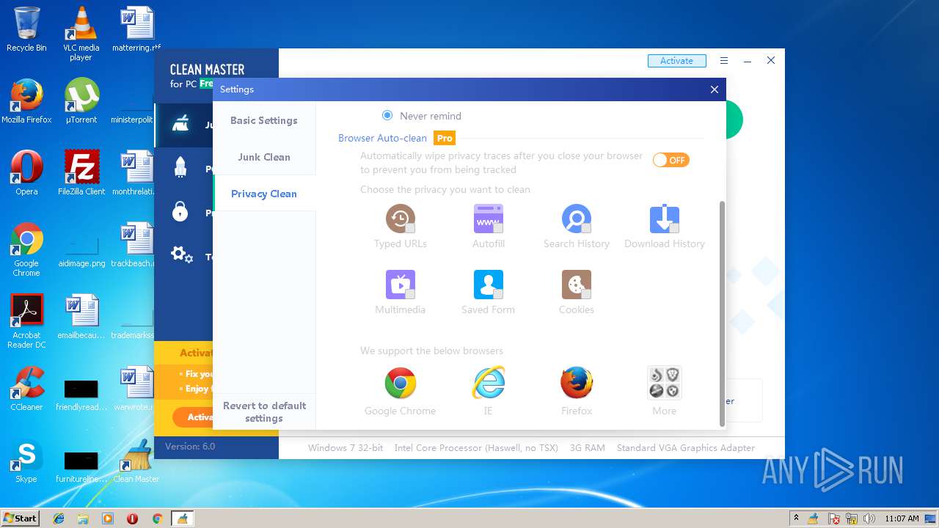Image resolution: width=939 pixels, height=528 pixels.
Task: Open Windows Explorer folder in the taskbar
Action: (83, 518)
